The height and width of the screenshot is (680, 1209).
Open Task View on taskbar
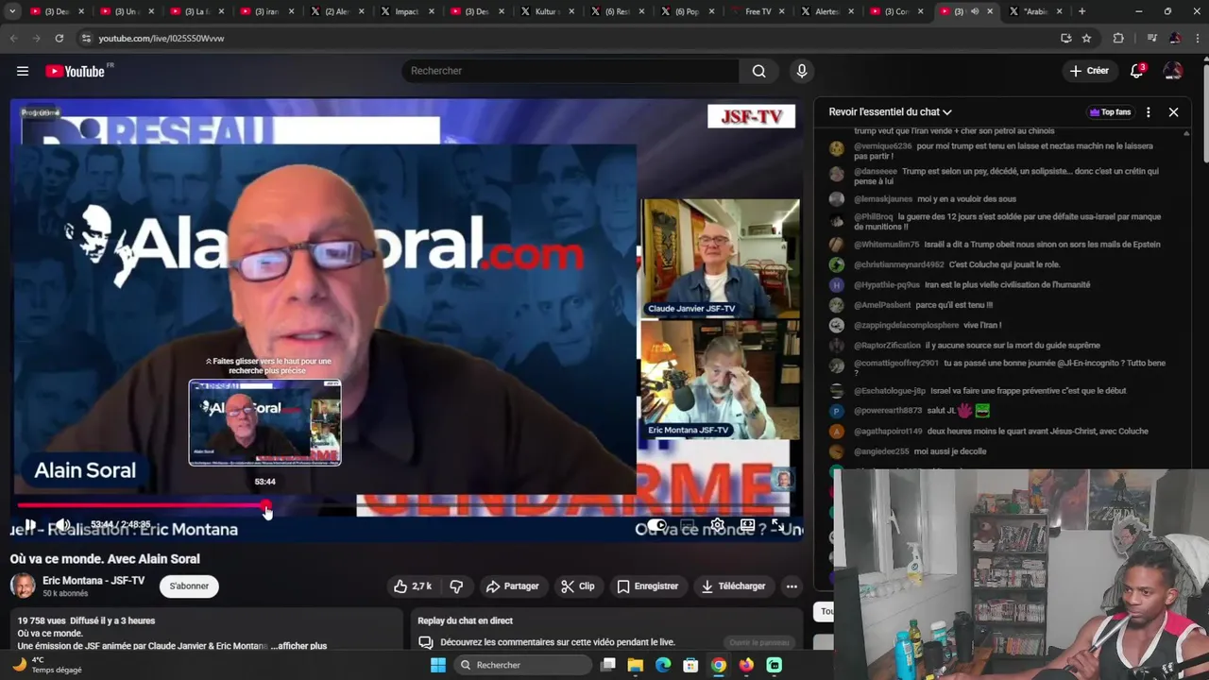pyautogui.click(x=608, y=665)
